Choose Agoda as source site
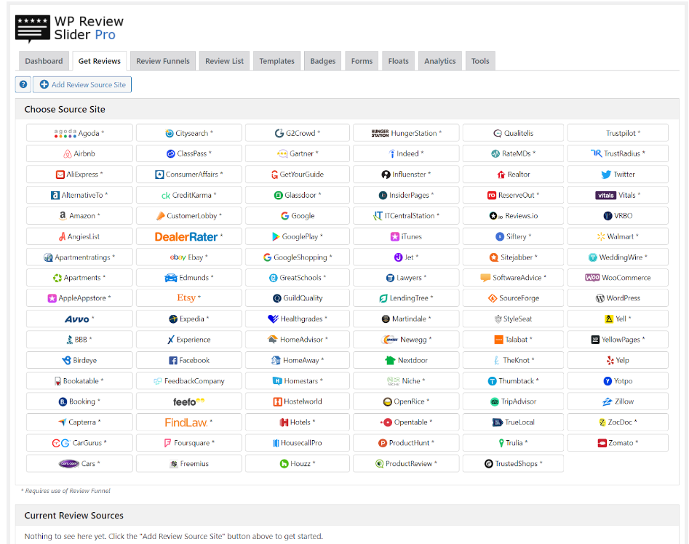The width and height of the screenshot is (689, 544). pos(79,133)
